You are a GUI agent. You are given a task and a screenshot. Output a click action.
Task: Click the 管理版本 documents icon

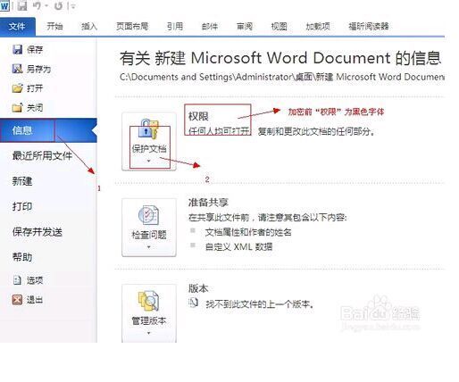point(149,301)
